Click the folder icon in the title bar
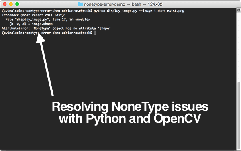This screenshot has height=151, width=241. [80, 4]
